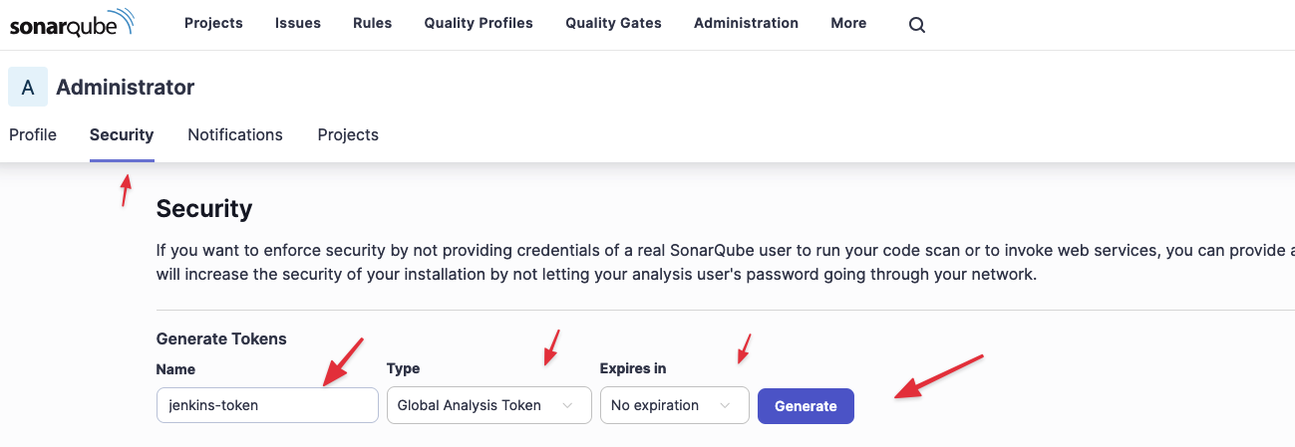Expand the More menu
This screenshot has width=1295, height=447.
pos(848,23)
